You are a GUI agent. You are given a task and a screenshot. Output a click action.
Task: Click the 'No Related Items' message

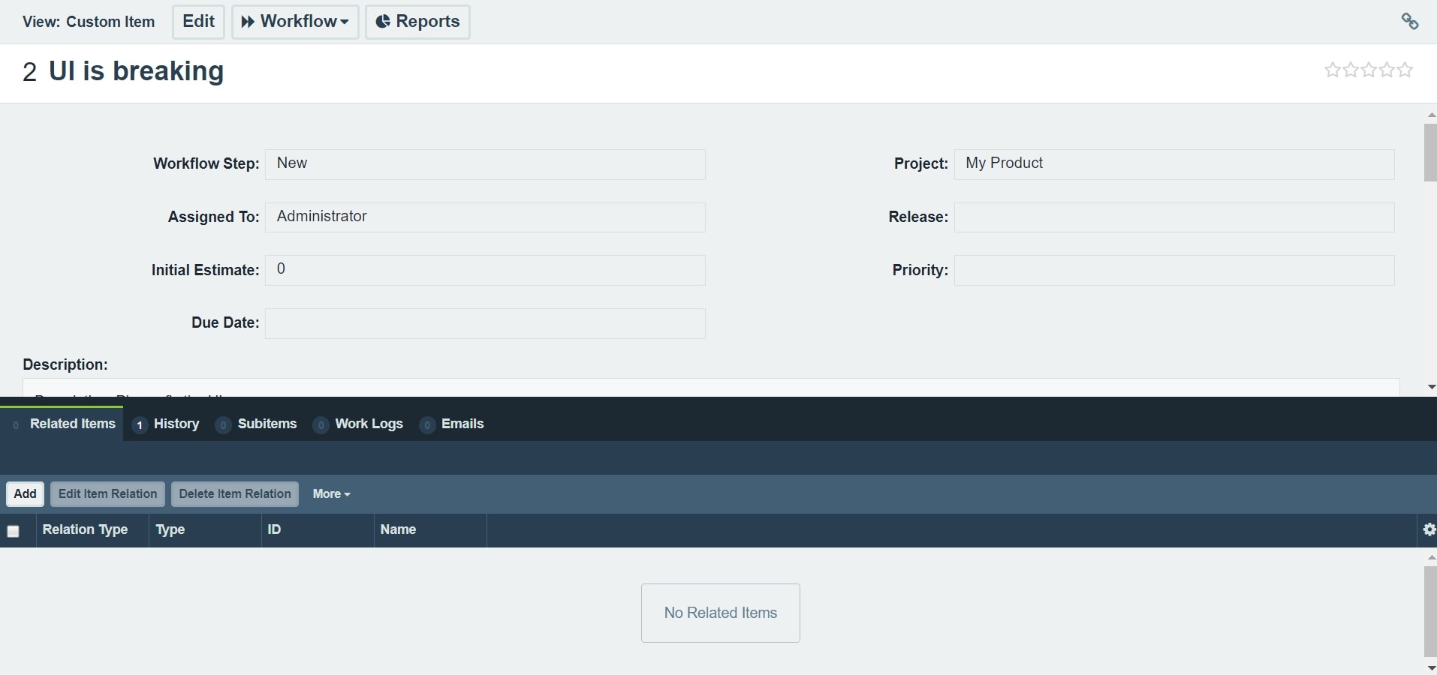pyautogui.click(x=721, y=613)
